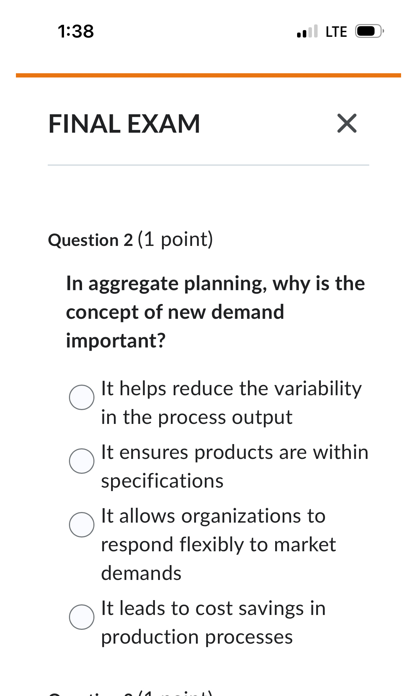Click the FINAL EXAM title
The height and width of the screenshot is (696, 417).
point(124,123)
